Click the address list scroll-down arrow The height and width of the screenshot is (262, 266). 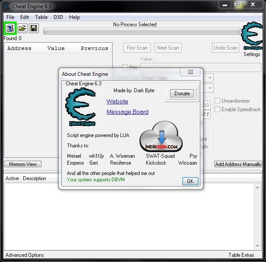pyautogui.click(x=257, y=246)
